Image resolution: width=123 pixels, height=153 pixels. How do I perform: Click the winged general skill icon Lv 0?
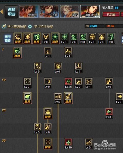point(46,38)
